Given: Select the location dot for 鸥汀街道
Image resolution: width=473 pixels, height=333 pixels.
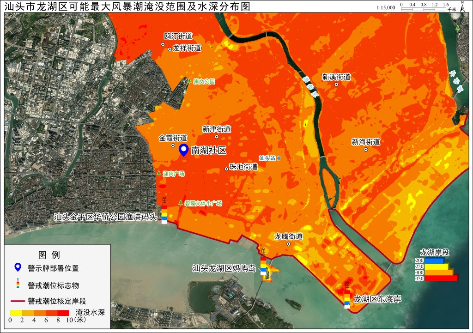Looking at the screenshot, I should point(163,44).
